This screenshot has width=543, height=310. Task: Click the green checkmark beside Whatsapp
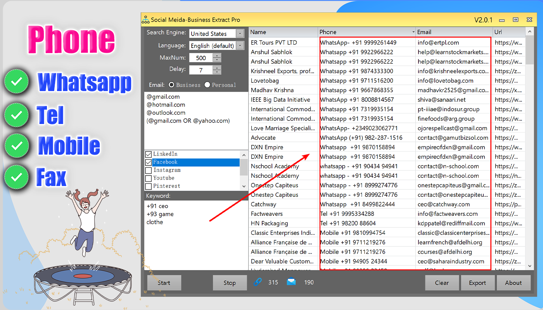[16, 81]
